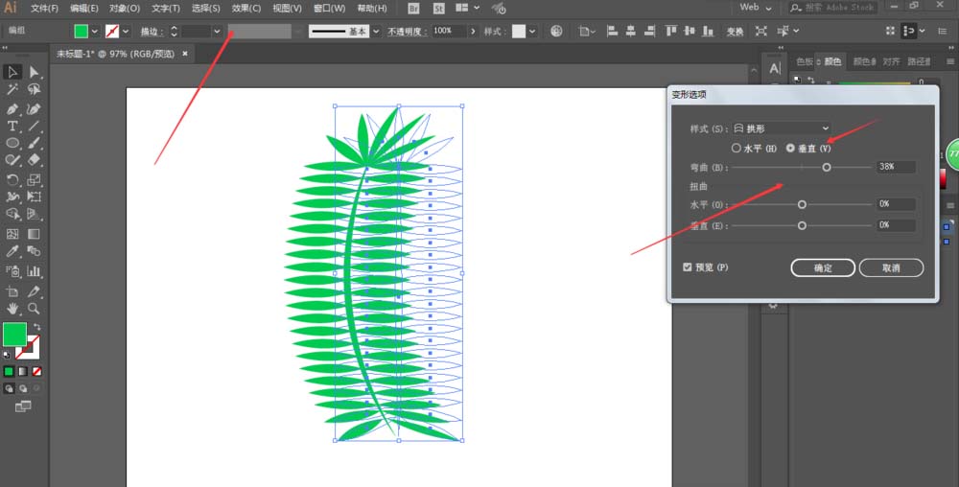Click the 确定 button
Screen dimensions: 959x487
click(x=823, y=268)
